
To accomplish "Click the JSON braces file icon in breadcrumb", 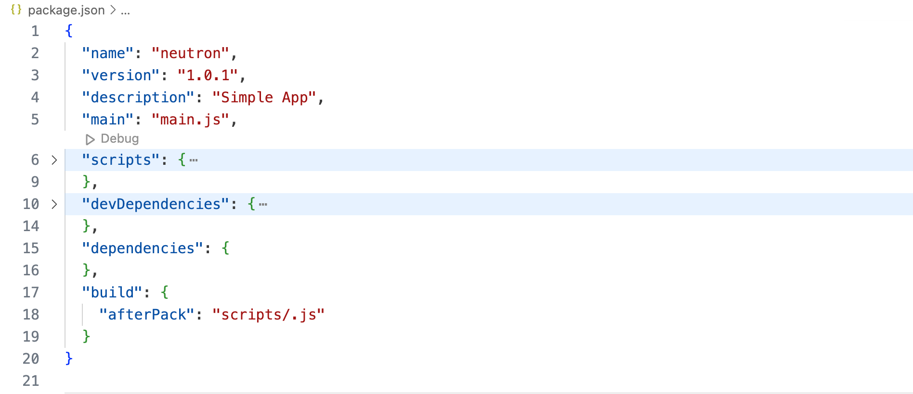I will 16,10.
